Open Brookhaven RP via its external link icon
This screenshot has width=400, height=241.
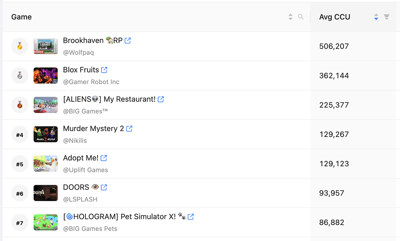point(128,41)
